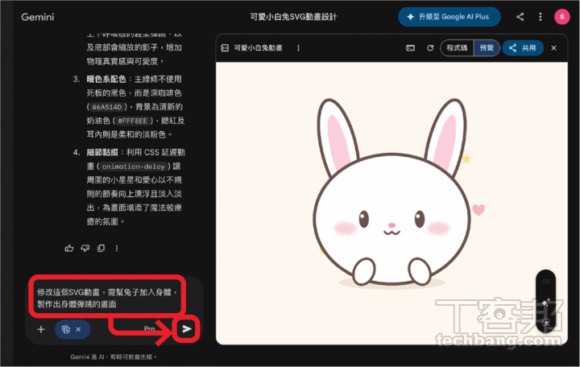Open the header three-dot more options menu
The width and height of the screenshot is (580, 367).
tap(541, 17)
